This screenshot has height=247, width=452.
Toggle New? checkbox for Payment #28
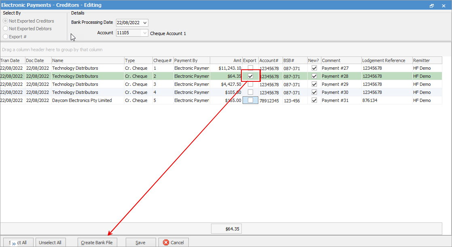click(314, 76)
